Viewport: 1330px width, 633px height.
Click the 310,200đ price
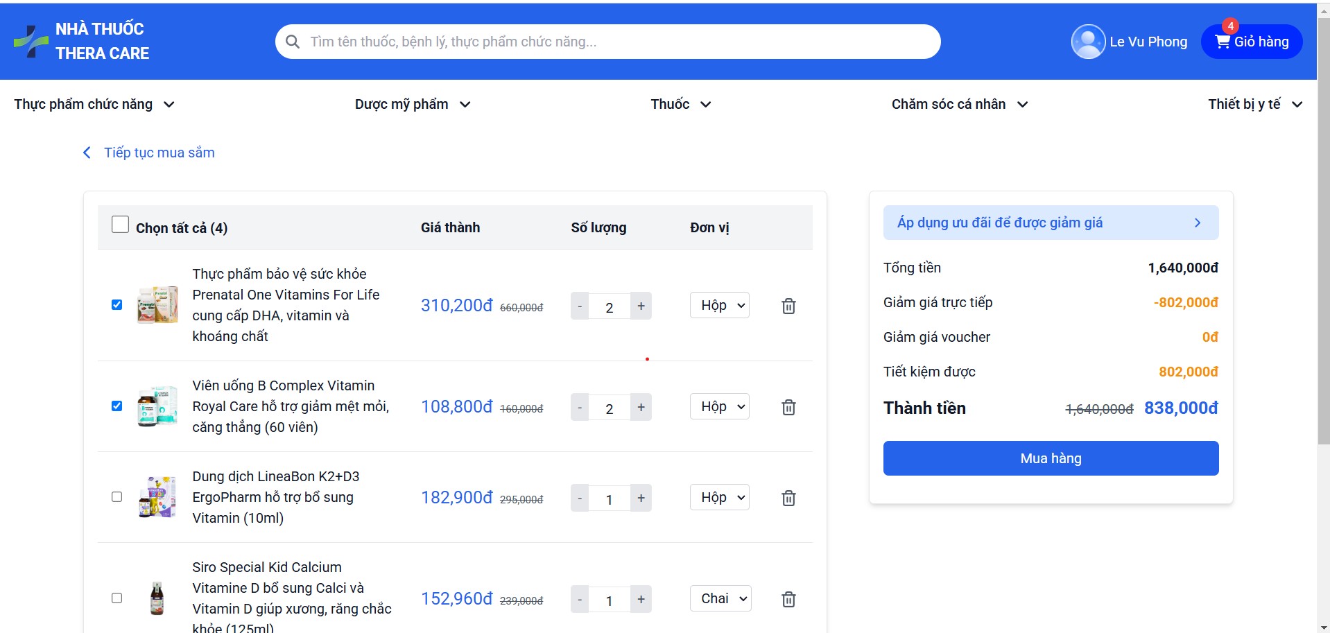pyautogui.click(x=457, y=306)
